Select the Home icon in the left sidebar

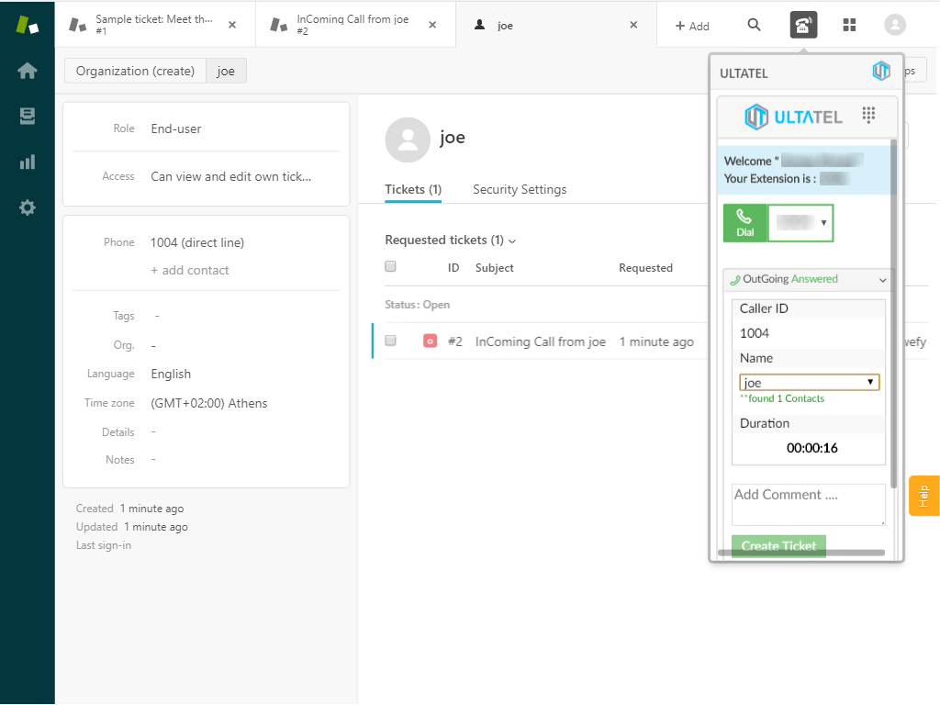(x=27, y=70)
